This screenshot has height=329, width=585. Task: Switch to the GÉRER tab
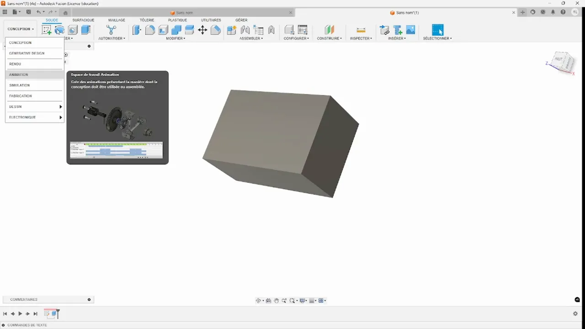tap(241, 20)
